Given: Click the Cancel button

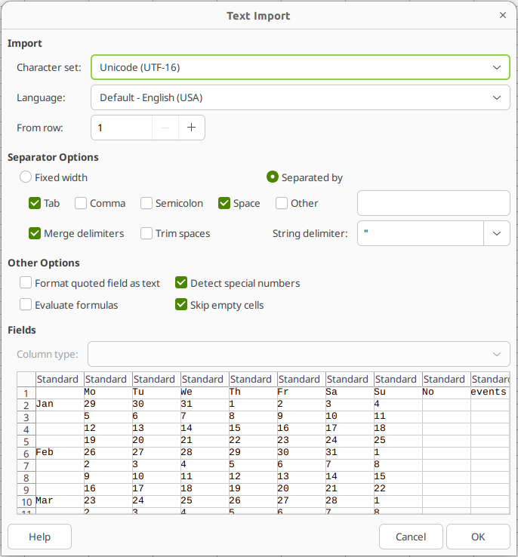Looking at the screenshot, I should pyautogui.click(x=411, y=537).
